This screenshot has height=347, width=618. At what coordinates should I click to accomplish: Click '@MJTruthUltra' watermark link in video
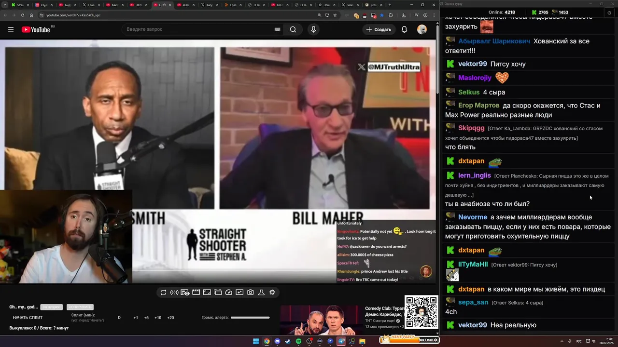pos(393,67)
